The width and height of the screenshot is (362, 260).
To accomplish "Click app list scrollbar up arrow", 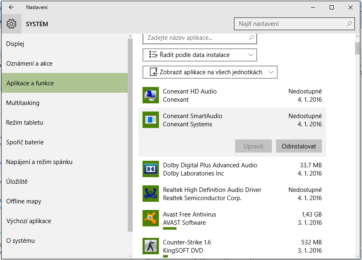I will tap(357, 36).
